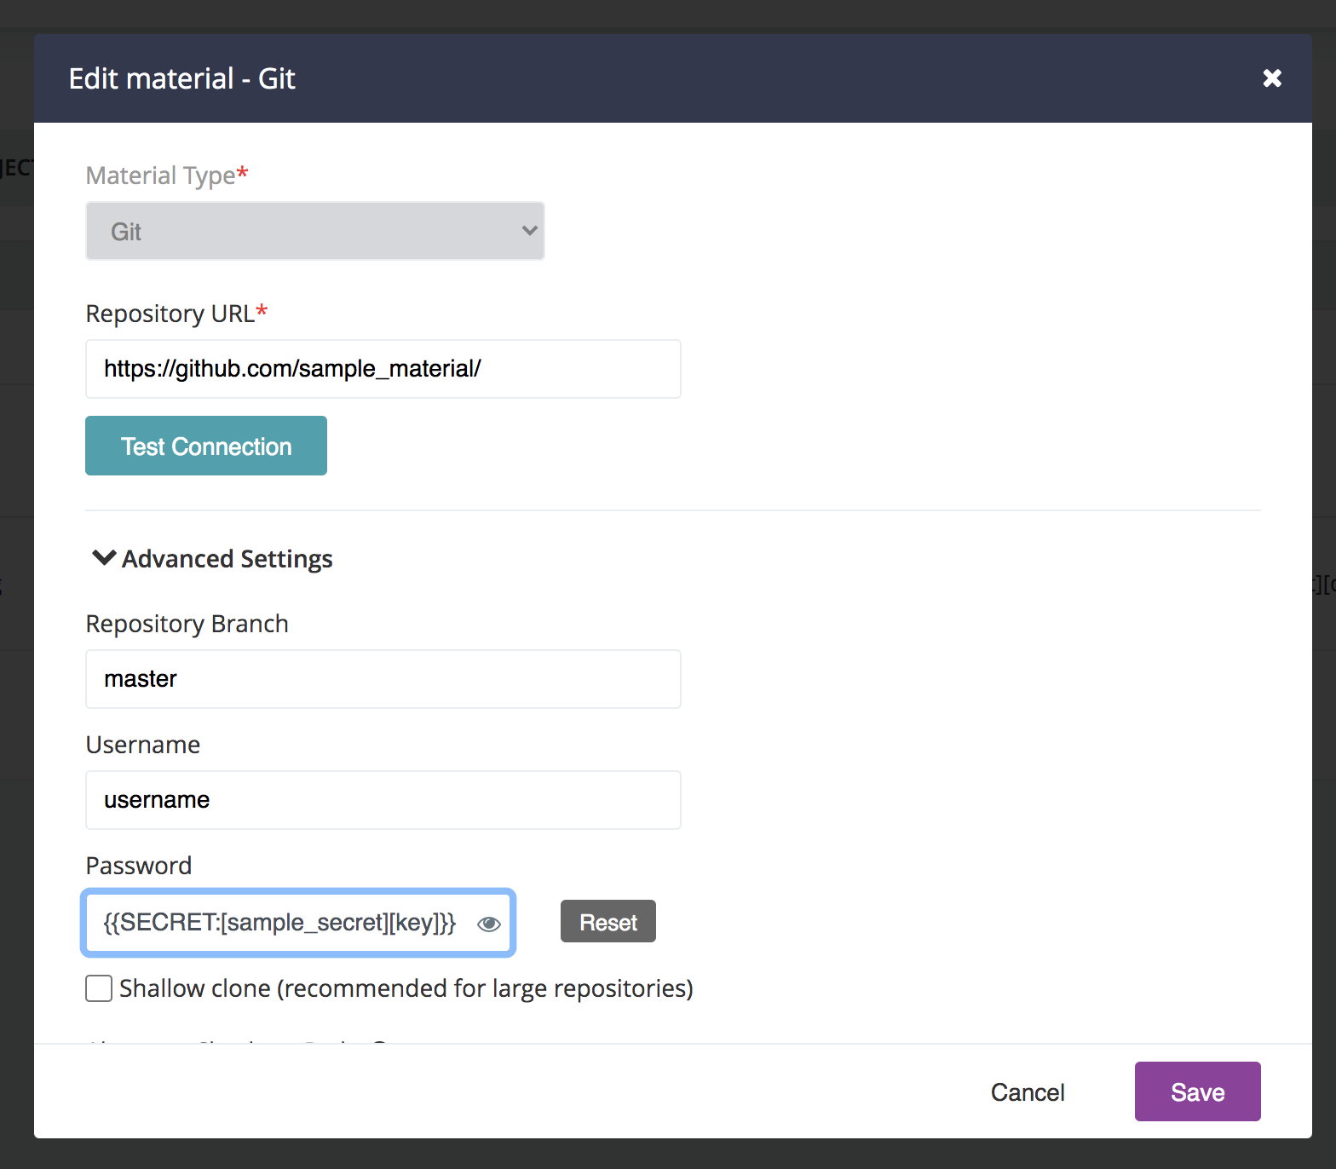Close the Edit material dialog

[1272, 78]
